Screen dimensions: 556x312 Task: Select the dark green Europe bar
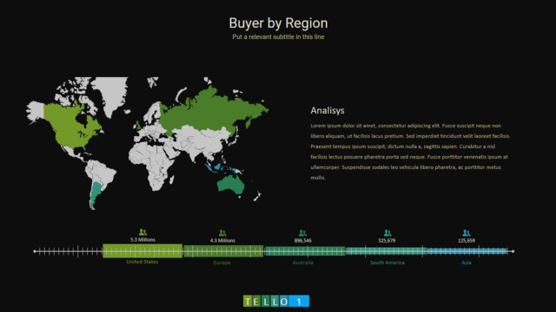[223, 251]
